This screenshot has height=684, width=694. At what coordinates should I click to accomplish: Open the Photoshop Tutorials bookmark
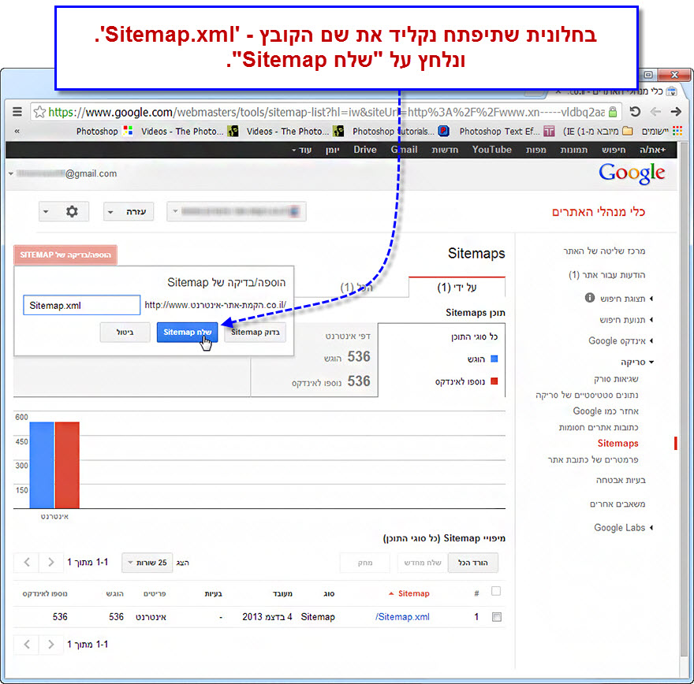[401, 132]
